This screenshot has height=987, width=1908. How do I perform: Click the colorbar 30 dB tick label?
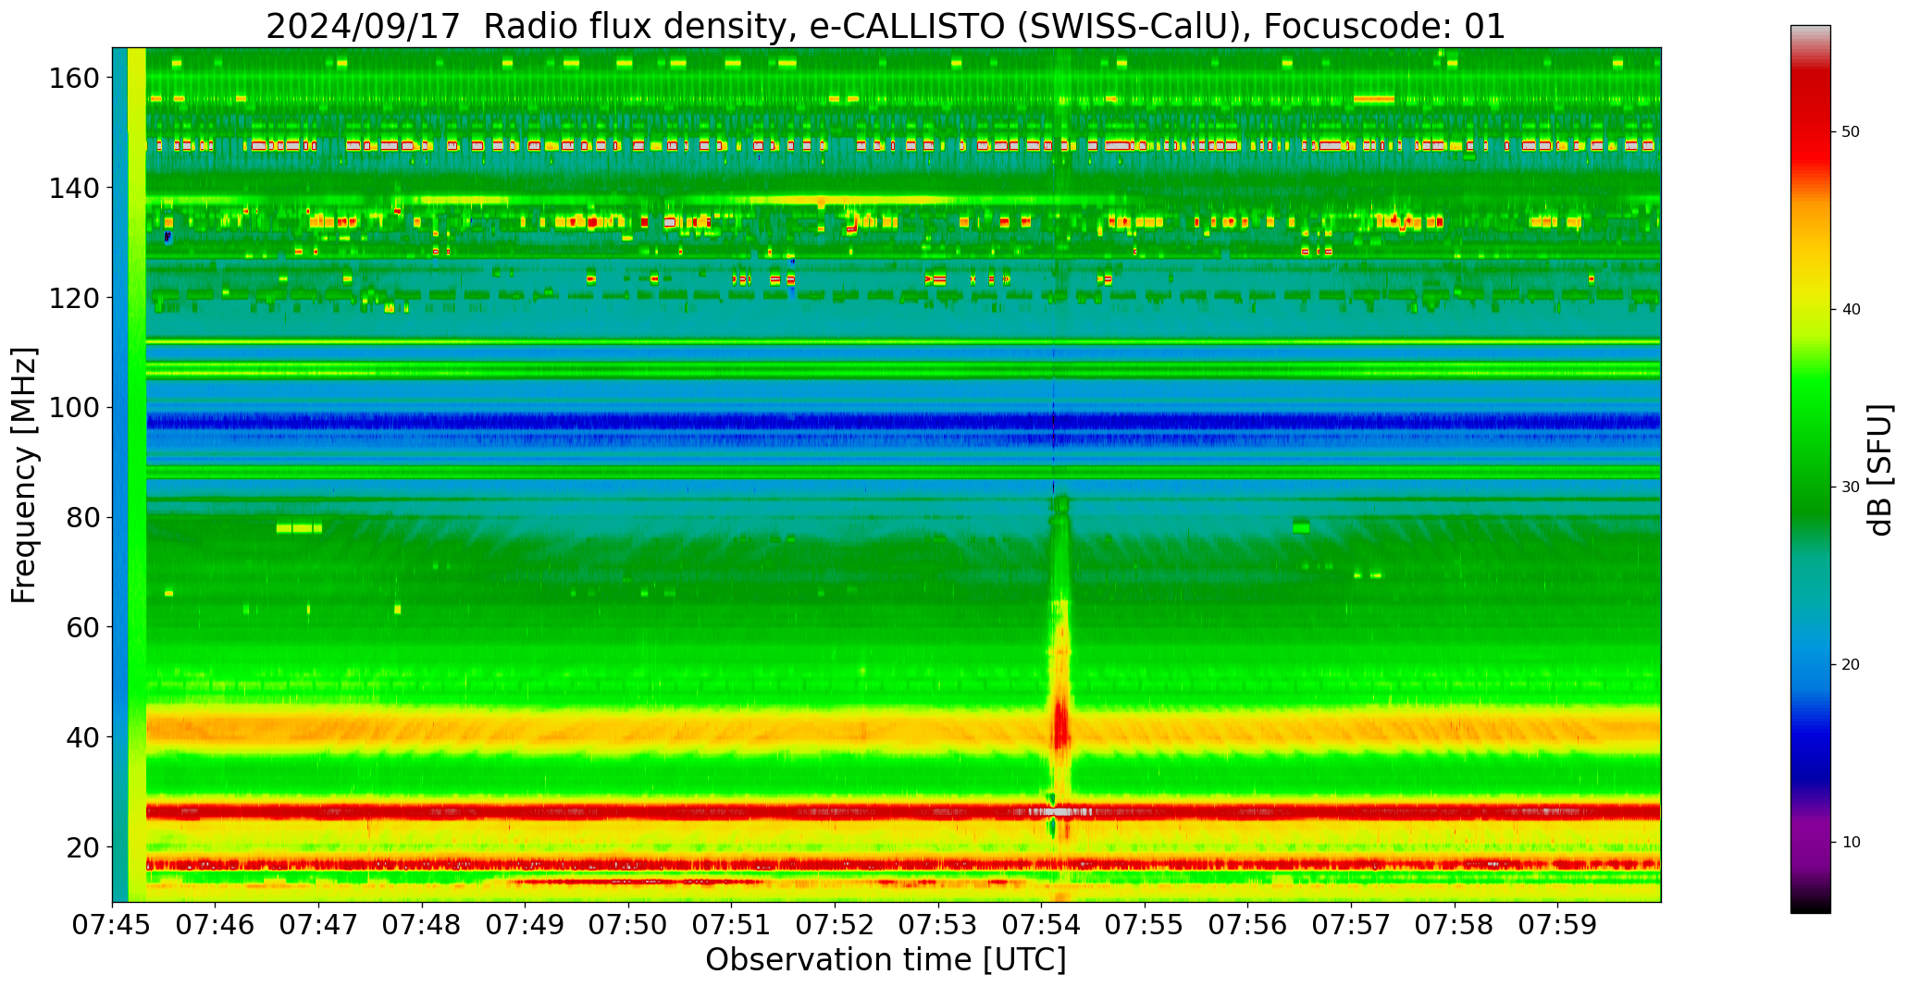(1851, 487)
